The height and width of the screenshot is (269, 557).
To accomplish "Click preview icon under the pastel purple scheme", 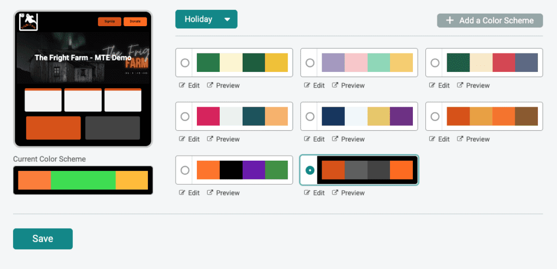I will click(x=335, y=85).
